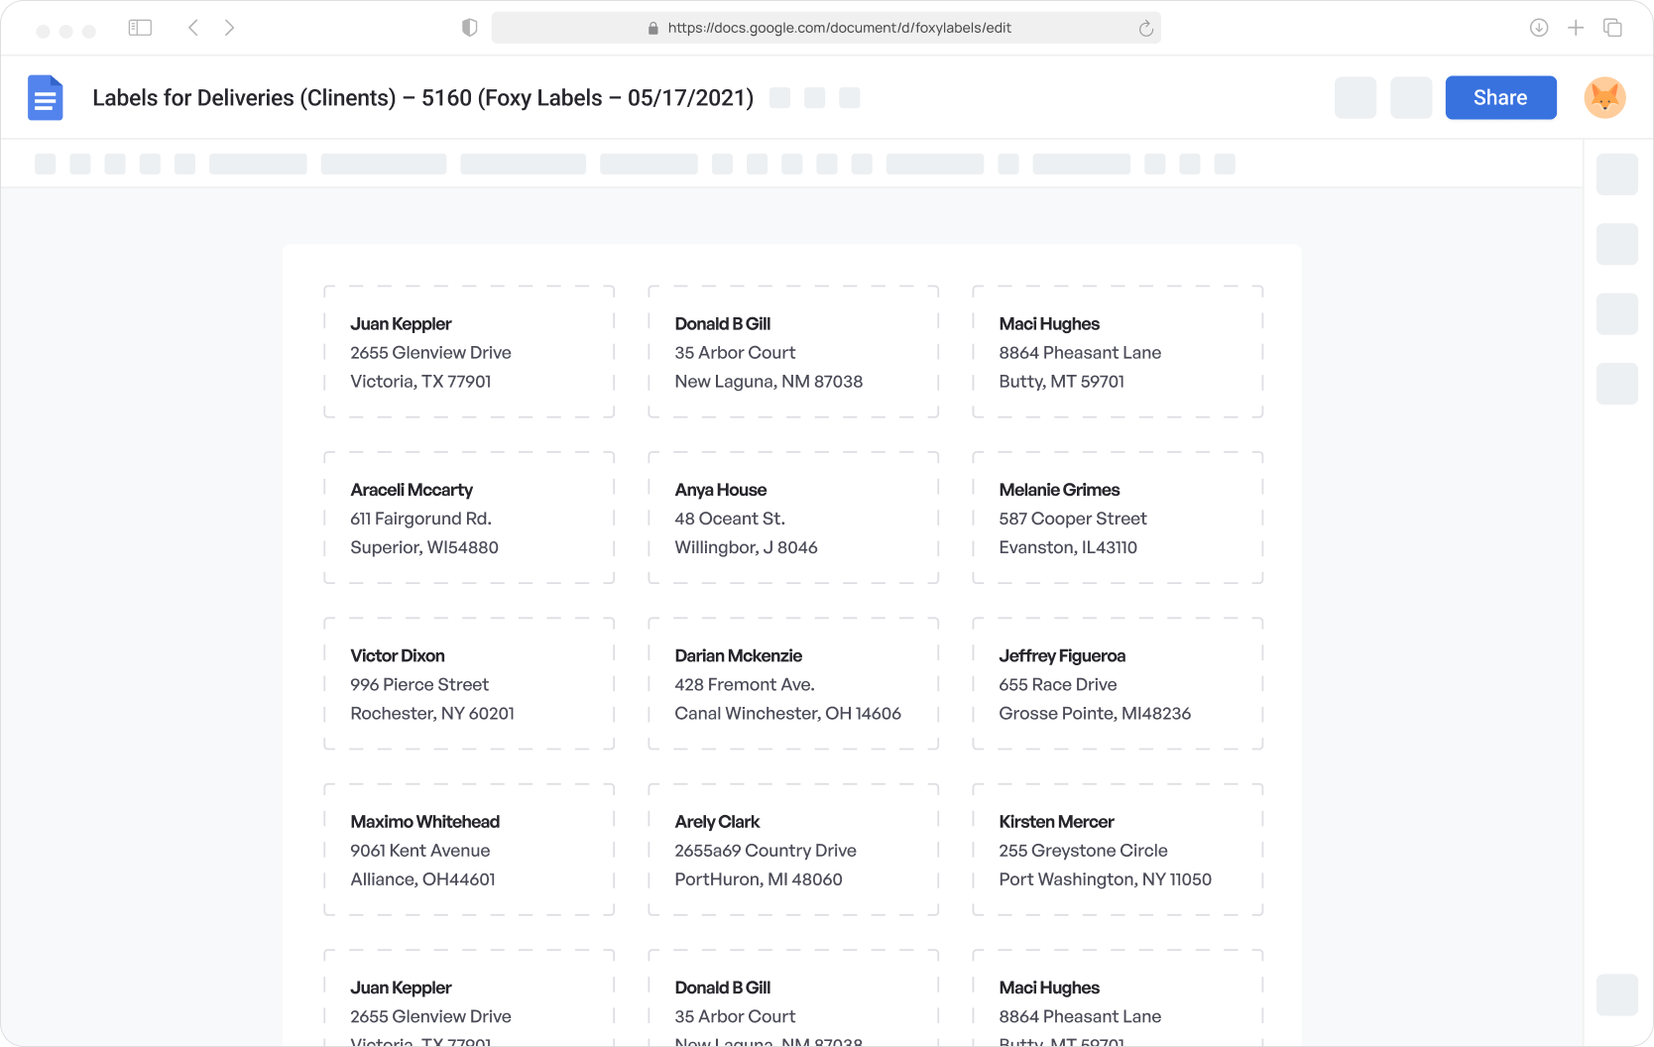1654x1047 pixels.
Task: Click the fox profile avatar
Action: click(x=1605, y=97)
